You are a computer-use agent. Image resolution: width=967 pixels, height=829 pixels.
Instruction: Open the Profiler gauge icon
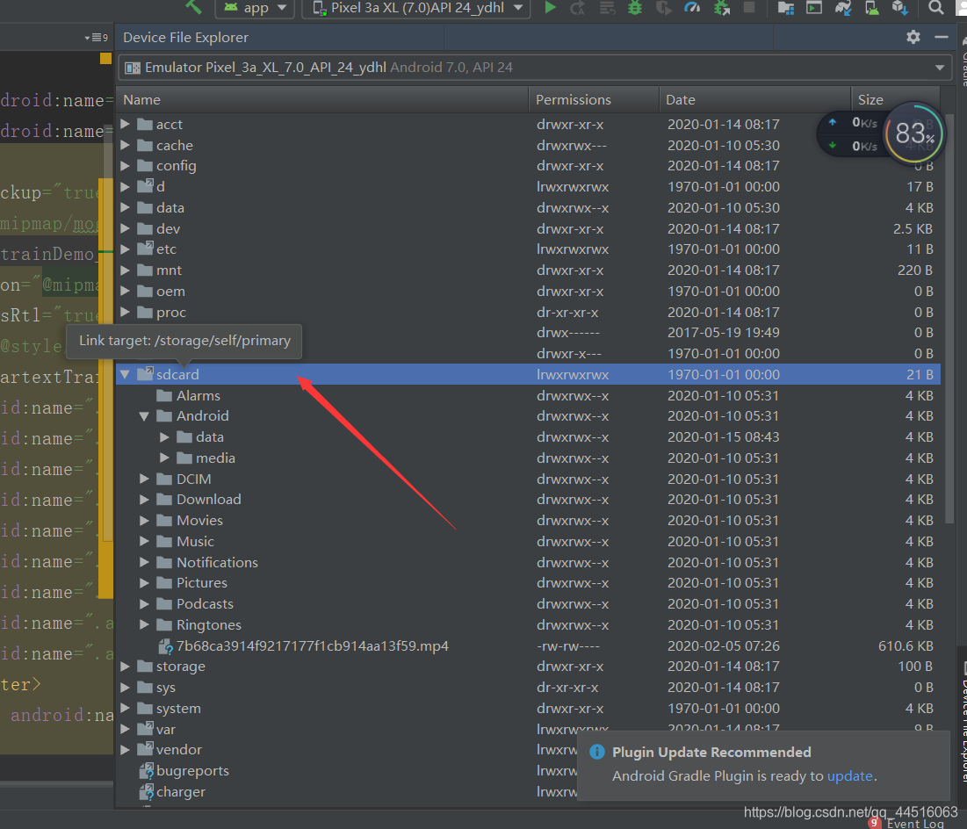(x=692, y=7)
